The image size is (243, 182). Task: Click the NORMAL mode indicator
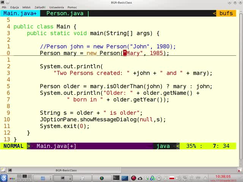tap(13, 146)
